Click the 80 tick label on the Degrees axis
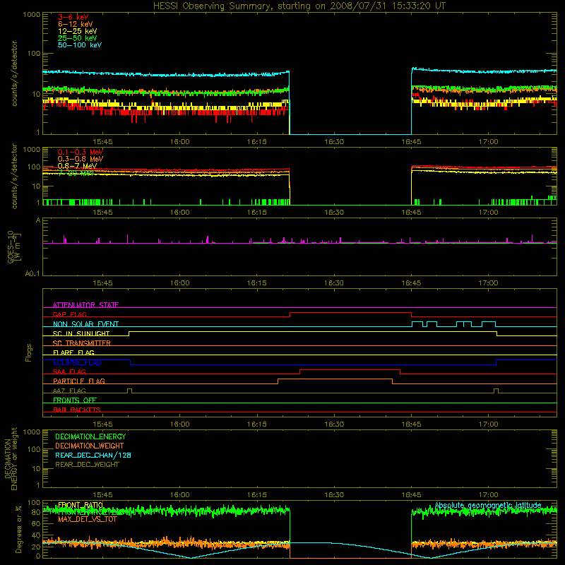Screen dimensions: 565x565 pos(36,512)
